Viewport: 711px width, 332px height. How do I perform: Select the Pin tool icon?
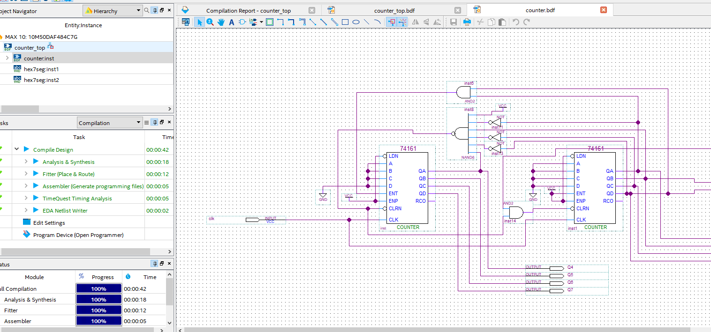click(254, 22)
